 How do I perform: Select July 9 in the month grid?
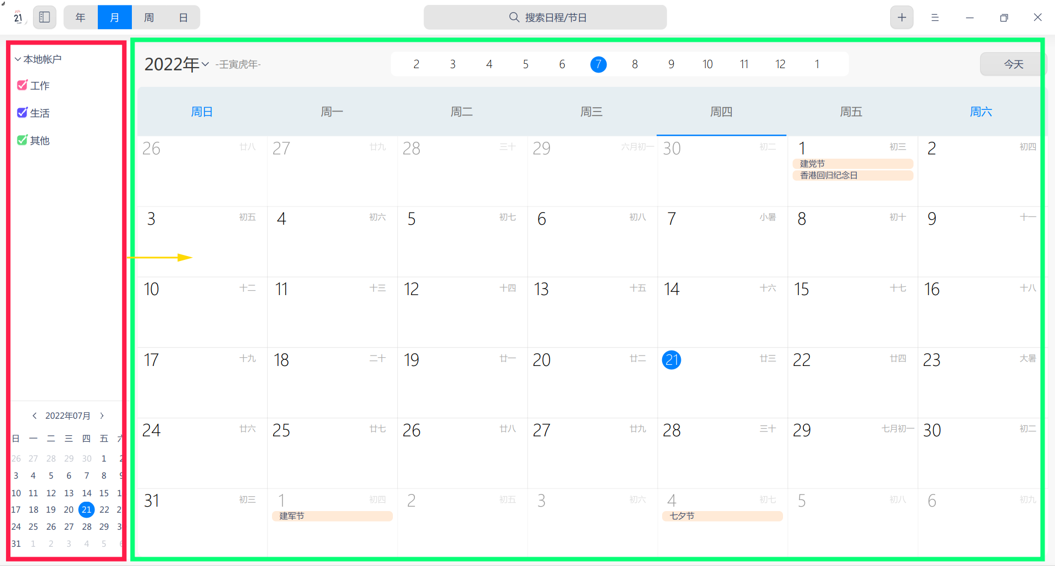[x=982, y=242]
